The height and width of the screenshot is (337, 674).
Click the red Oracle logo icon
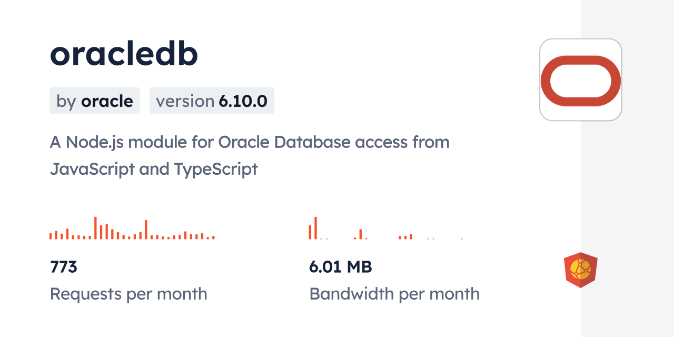coord(580,80)
